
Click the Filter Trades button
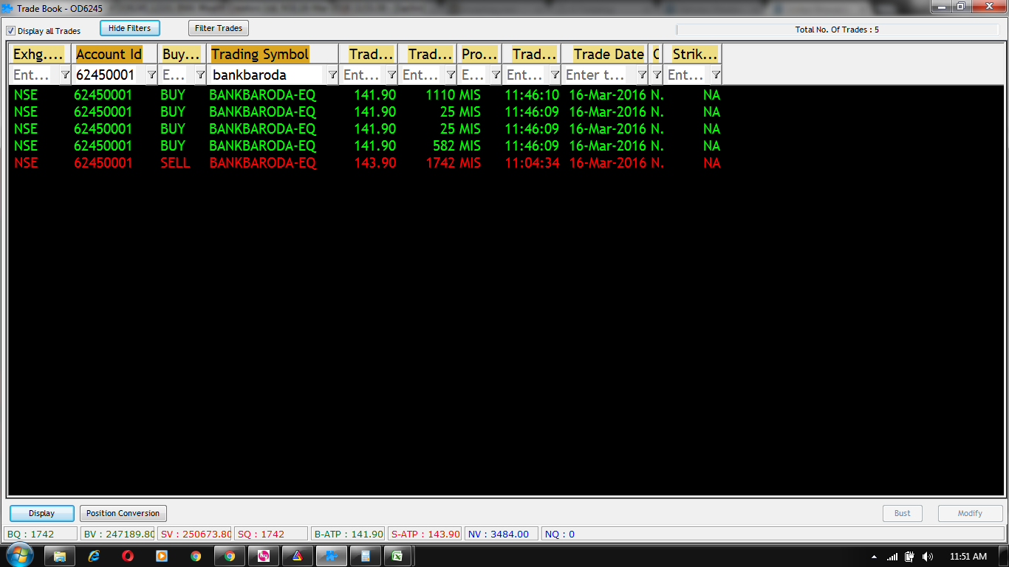[x=219, y=28]
